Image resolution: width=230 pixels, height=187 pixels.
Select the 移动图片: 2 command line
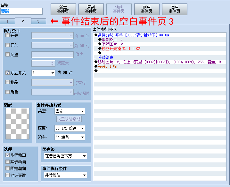click(160, 62)
